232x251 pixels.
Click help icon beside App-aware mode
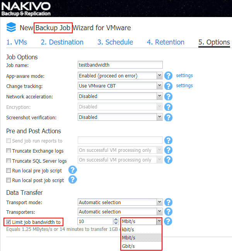(x=168, y=76)
